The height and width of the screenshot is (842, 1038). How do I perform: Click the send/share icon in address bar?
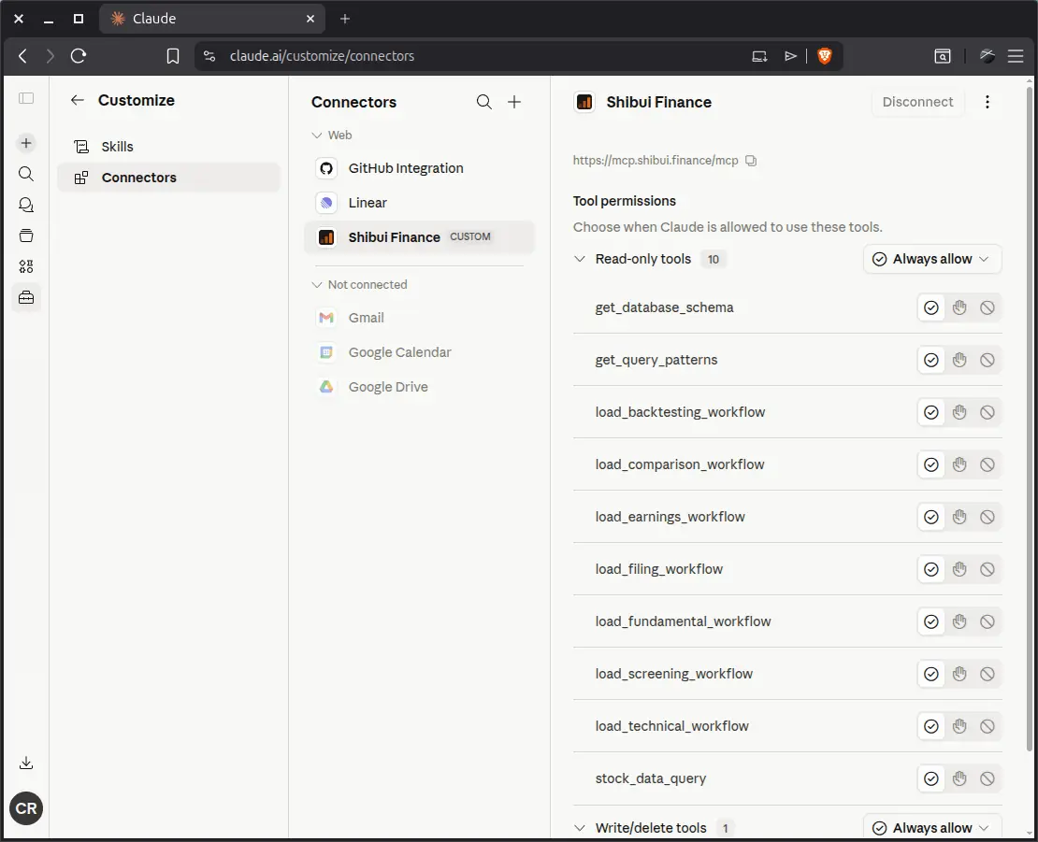click(790, 56)
